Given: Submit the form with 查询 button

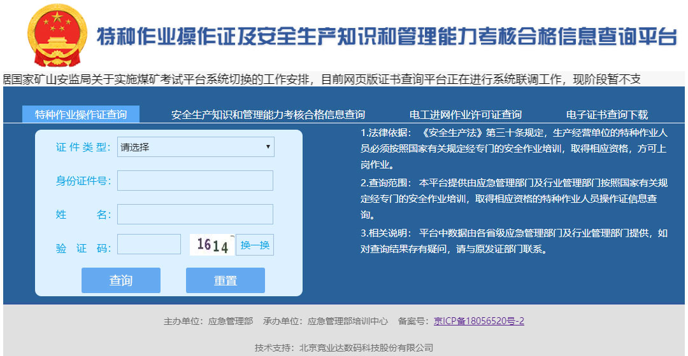Looking at the screenshot, I should [121, 280].
